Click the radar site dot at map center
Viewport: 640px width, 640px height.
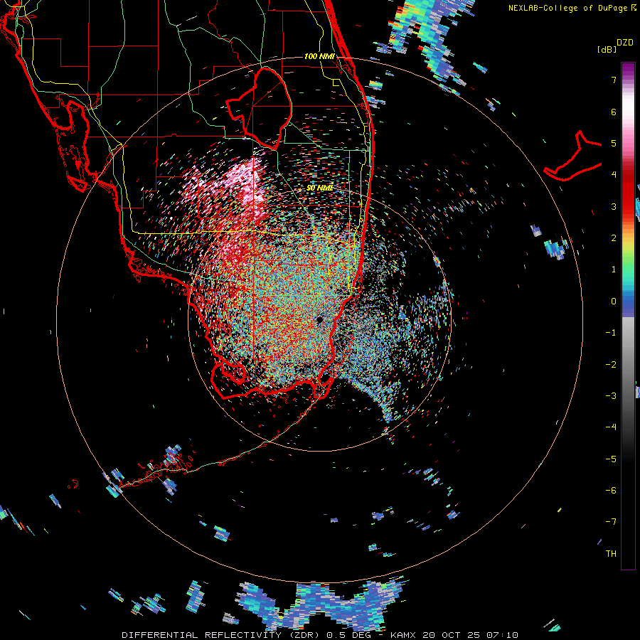(319, 319)
